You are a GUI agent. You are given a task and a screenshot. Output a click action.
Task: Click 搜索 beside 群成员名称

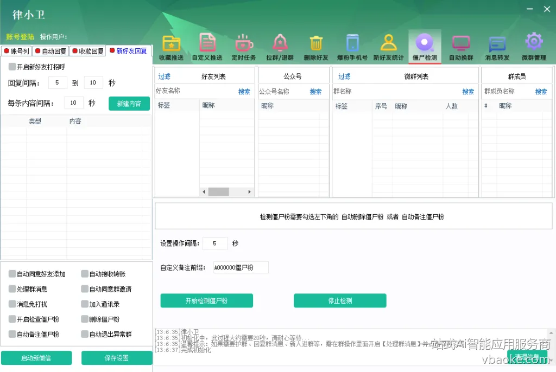click(541, 92)
